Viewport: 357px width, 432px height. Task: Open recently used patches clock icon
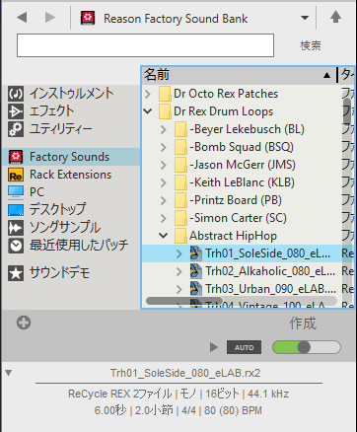tap(16, 246)
